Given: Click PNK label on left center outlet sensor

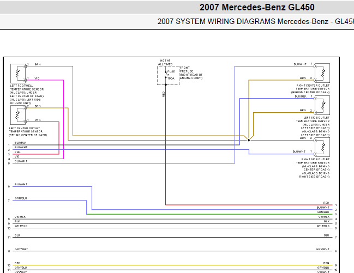Looking at the screenshot, I should click(38, 120).
